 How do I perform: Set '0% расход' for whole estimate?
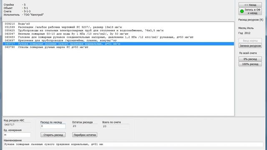pos(250,59)
